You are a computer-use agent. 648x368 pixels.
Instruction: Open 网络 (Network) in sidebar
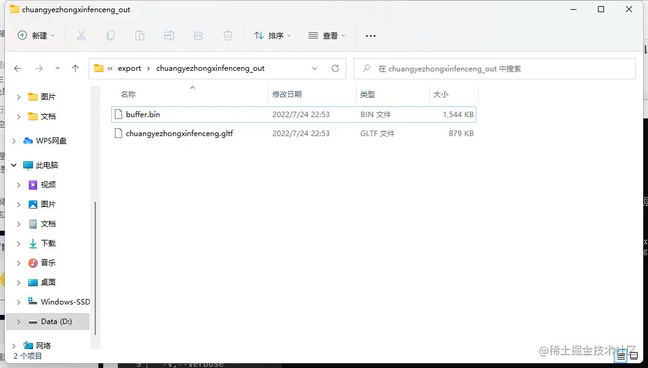click(37, 345)
